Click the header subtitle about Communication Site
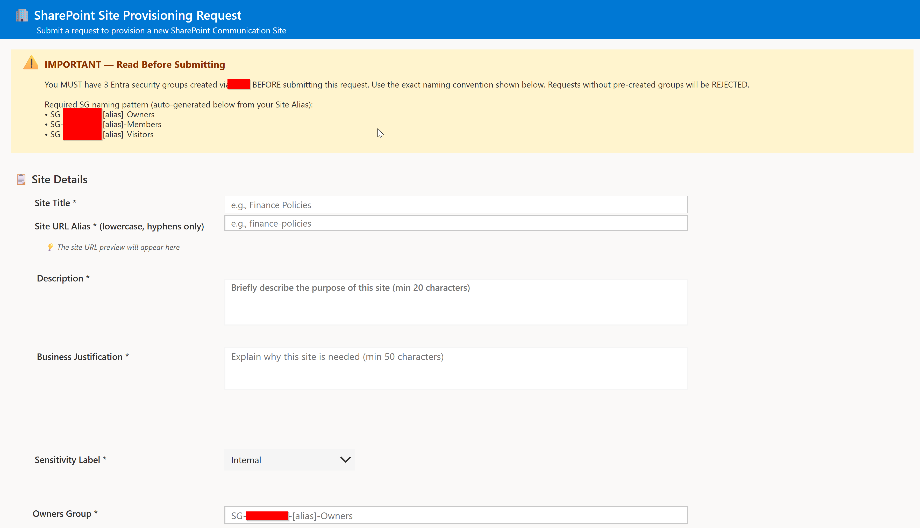This screenshot has width=920, height=528. tap(161, 31)
